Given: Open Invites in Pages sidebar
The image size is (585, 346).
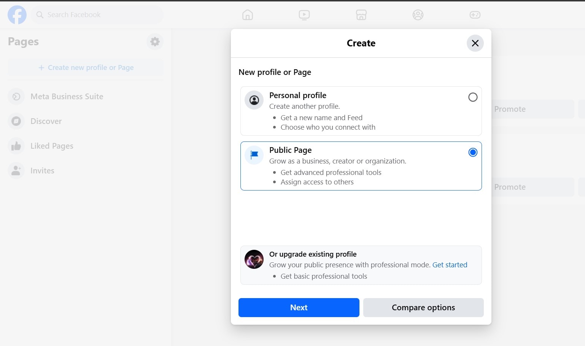Looking at the screenshot, I should (86, 171).
